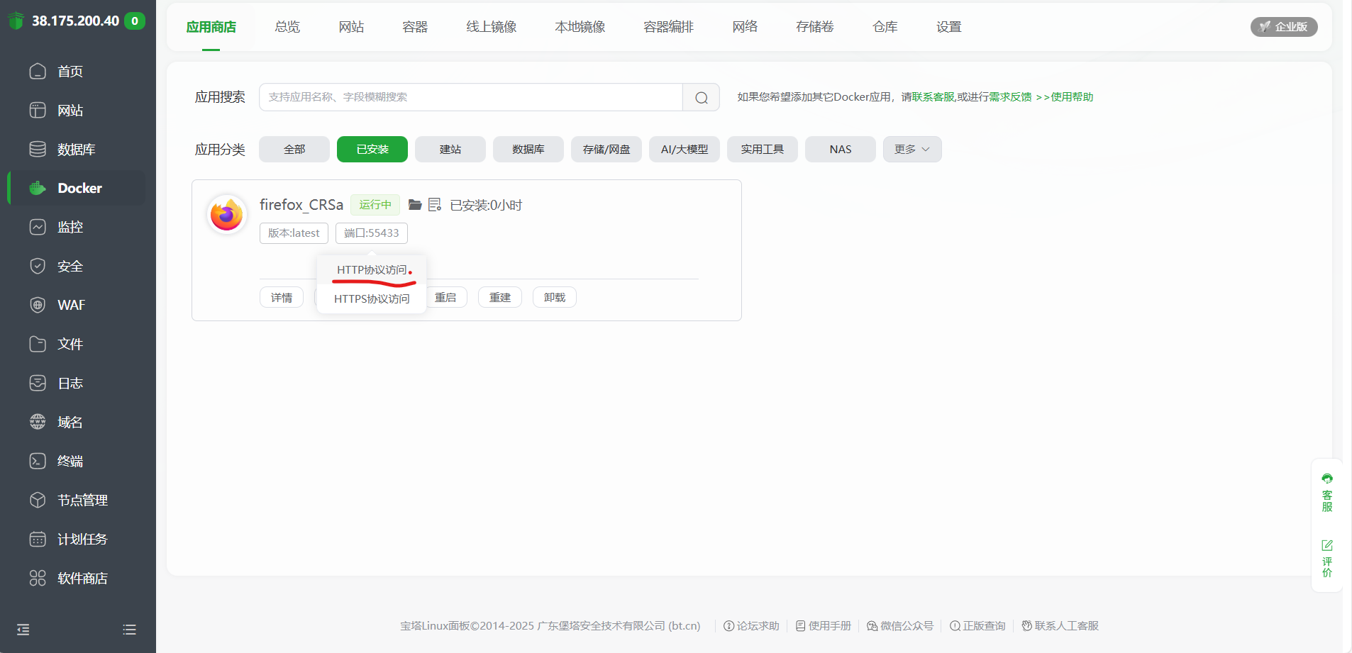
Task: Open the sidebar menu list icon
Action: point(129,630)
